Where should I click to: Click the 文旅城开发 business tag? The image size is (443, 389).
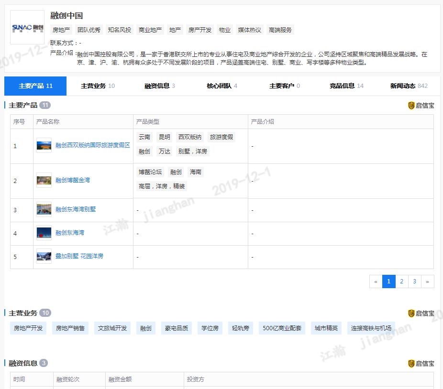coord(112,328)
